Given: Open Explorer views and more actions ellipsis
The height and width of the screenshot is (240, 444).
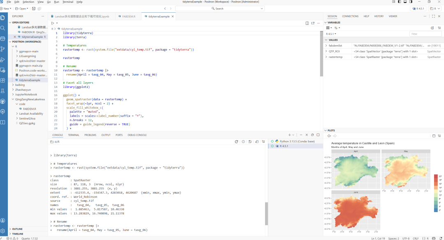Looking at the screenshot, I should pos(43,16).
